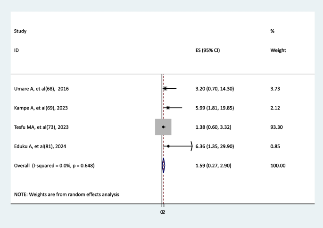Click the large gray weight box for Tesfu

[163, 127]
